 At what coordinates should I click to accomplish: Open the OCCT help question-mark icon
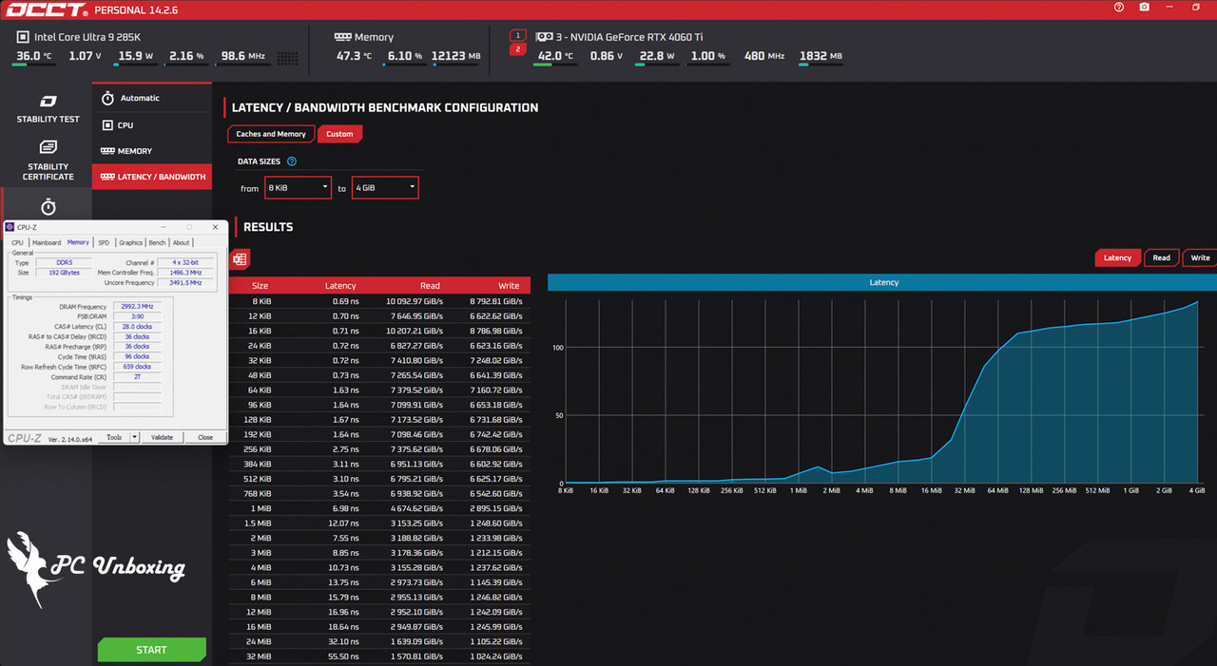1118,8
